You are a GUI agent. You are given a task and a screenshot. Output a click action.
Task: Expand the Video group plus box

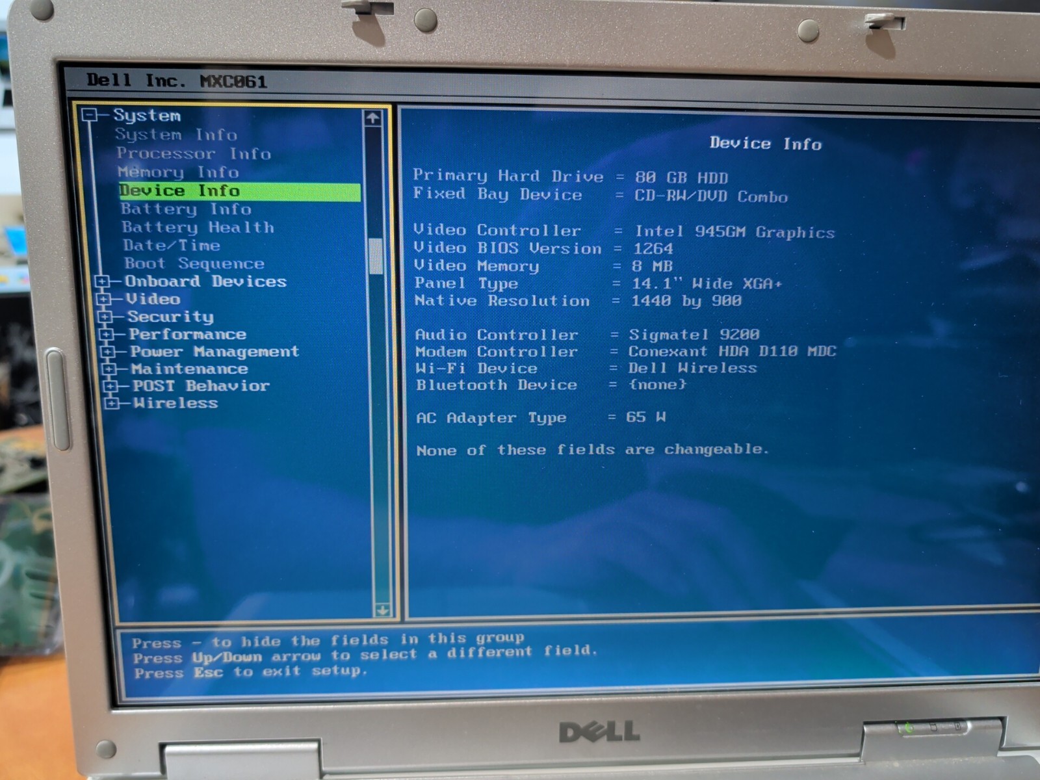[103, 300]
